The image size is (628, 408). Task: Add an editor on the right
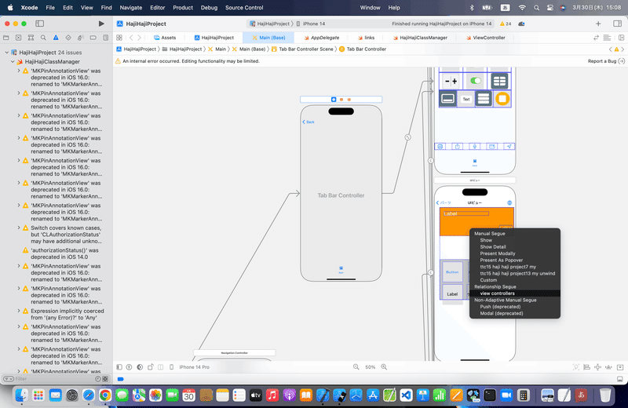click(x=621, y=38)
